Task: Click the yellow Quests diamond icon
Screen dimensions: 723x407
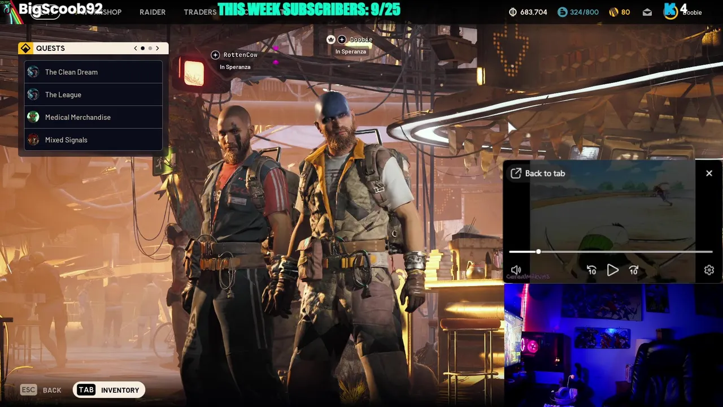Action: (x=25, y=48)
